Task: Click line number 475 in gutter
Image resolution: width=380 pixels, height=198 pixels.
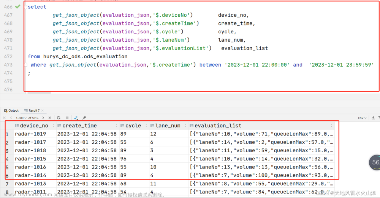Action: pyautogui.click(x=8, y=81)
